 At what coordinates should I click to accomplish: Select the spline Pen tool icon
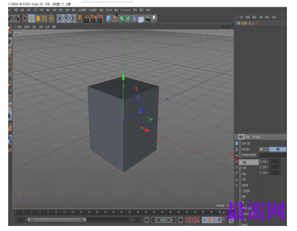tap(115, 19)
